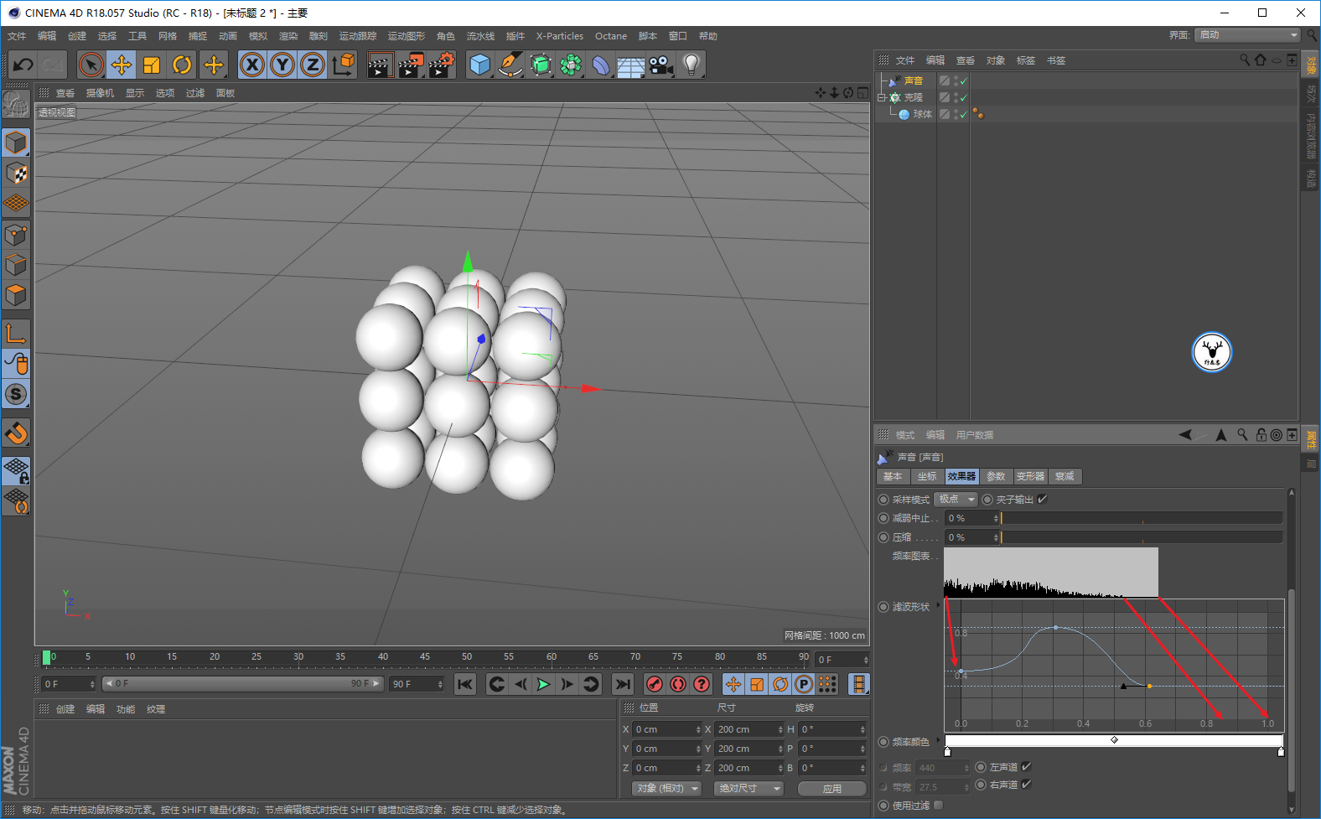Click the Y position field in the coordinates panel
Viewport: 1321px width, 819px height.
point(666,749)
